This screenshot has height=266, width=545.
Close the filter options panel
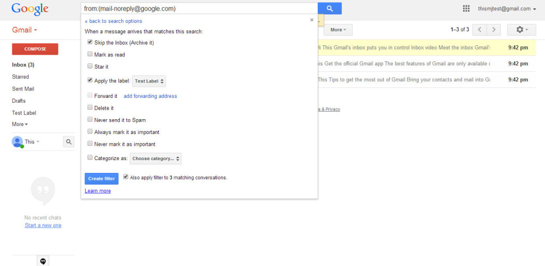(312, 20)
